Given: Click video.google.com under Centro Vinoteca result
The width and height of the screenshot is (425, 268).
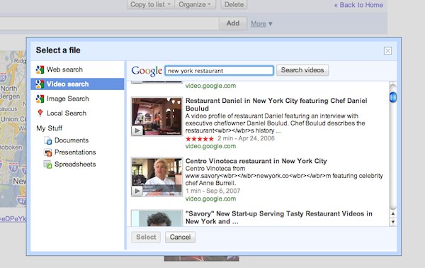Looking at the screenshot, I should click(210, 199).
